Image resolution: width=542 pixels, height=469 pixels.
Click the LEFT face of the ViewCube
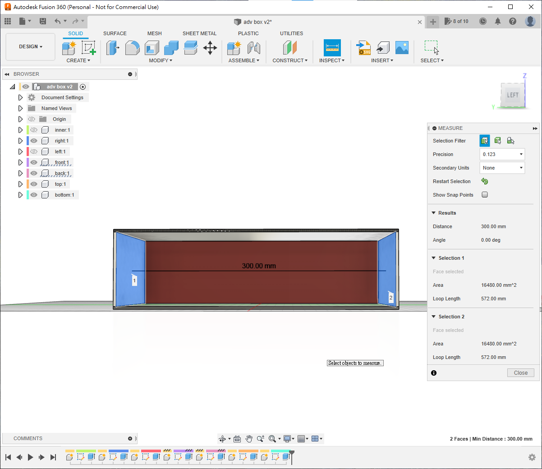tap(512, 95)
